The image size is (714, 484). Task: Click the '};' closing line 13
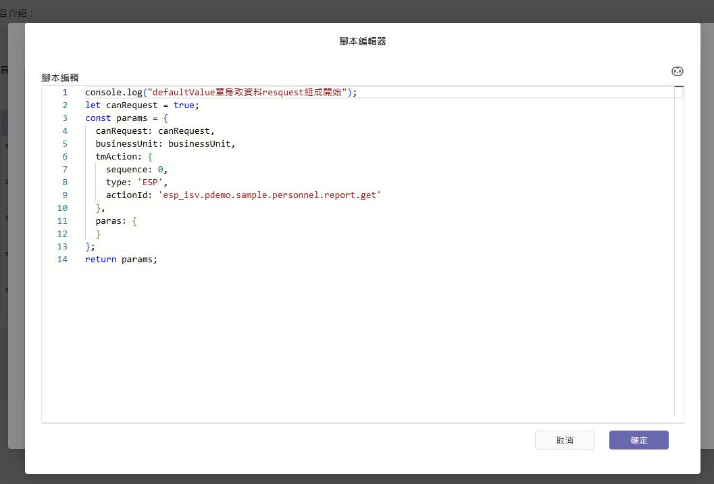point(90,247)
